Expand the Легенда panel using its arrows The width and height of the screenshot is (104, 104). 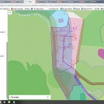coord(48,97)
